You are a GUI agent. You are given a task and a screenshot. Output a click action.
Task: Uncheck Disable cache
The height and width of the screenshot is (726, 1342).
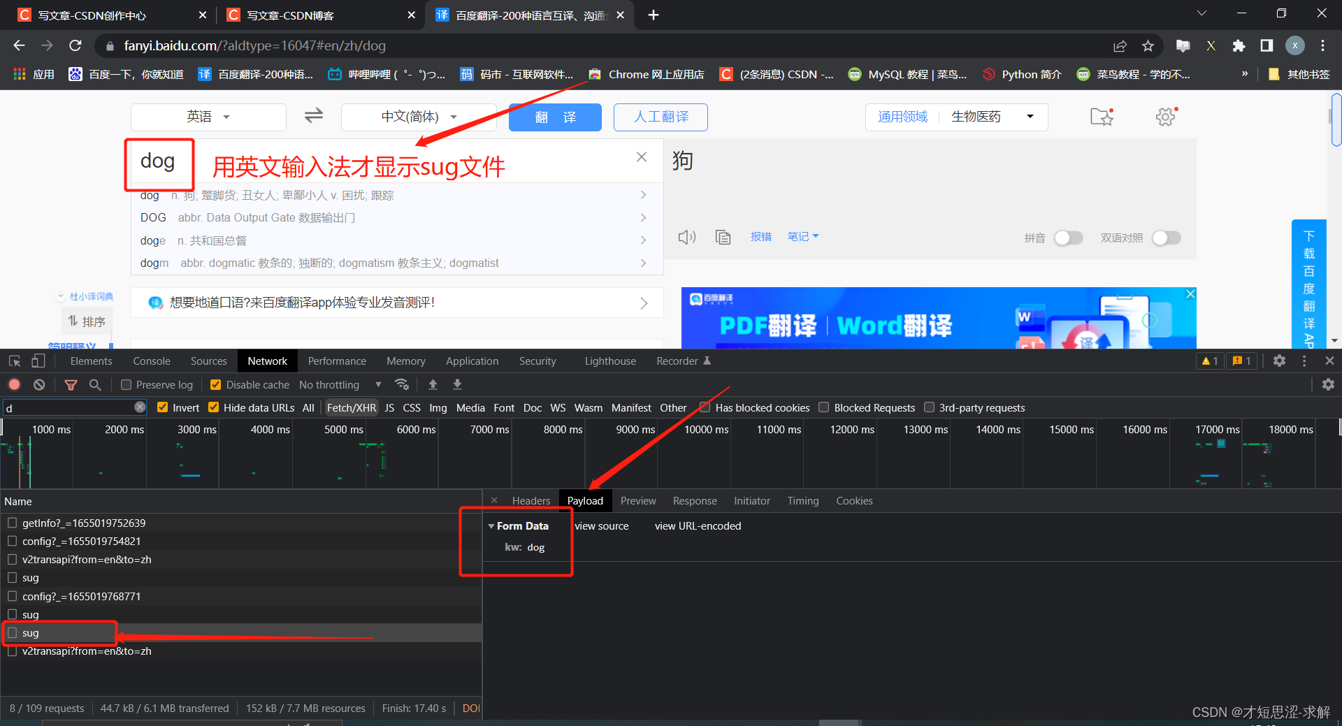coord(216,385)
